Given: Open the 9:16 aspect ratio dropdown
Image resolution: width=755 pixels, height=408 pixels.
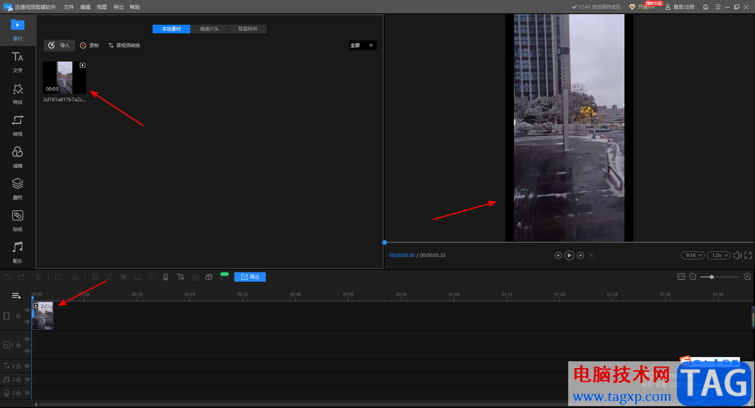Looking at the screenshot, I should (x=692, y=255).
